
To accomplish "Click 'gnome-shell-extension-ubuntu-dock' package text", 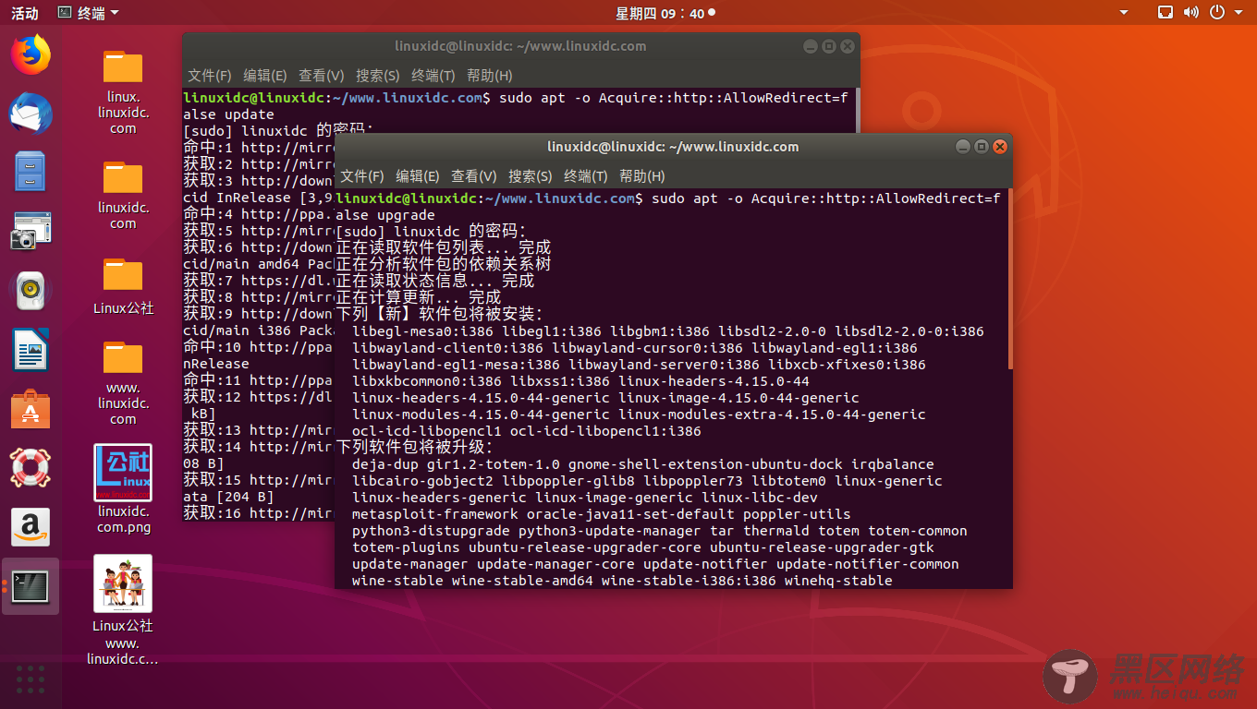I will 705,464.
